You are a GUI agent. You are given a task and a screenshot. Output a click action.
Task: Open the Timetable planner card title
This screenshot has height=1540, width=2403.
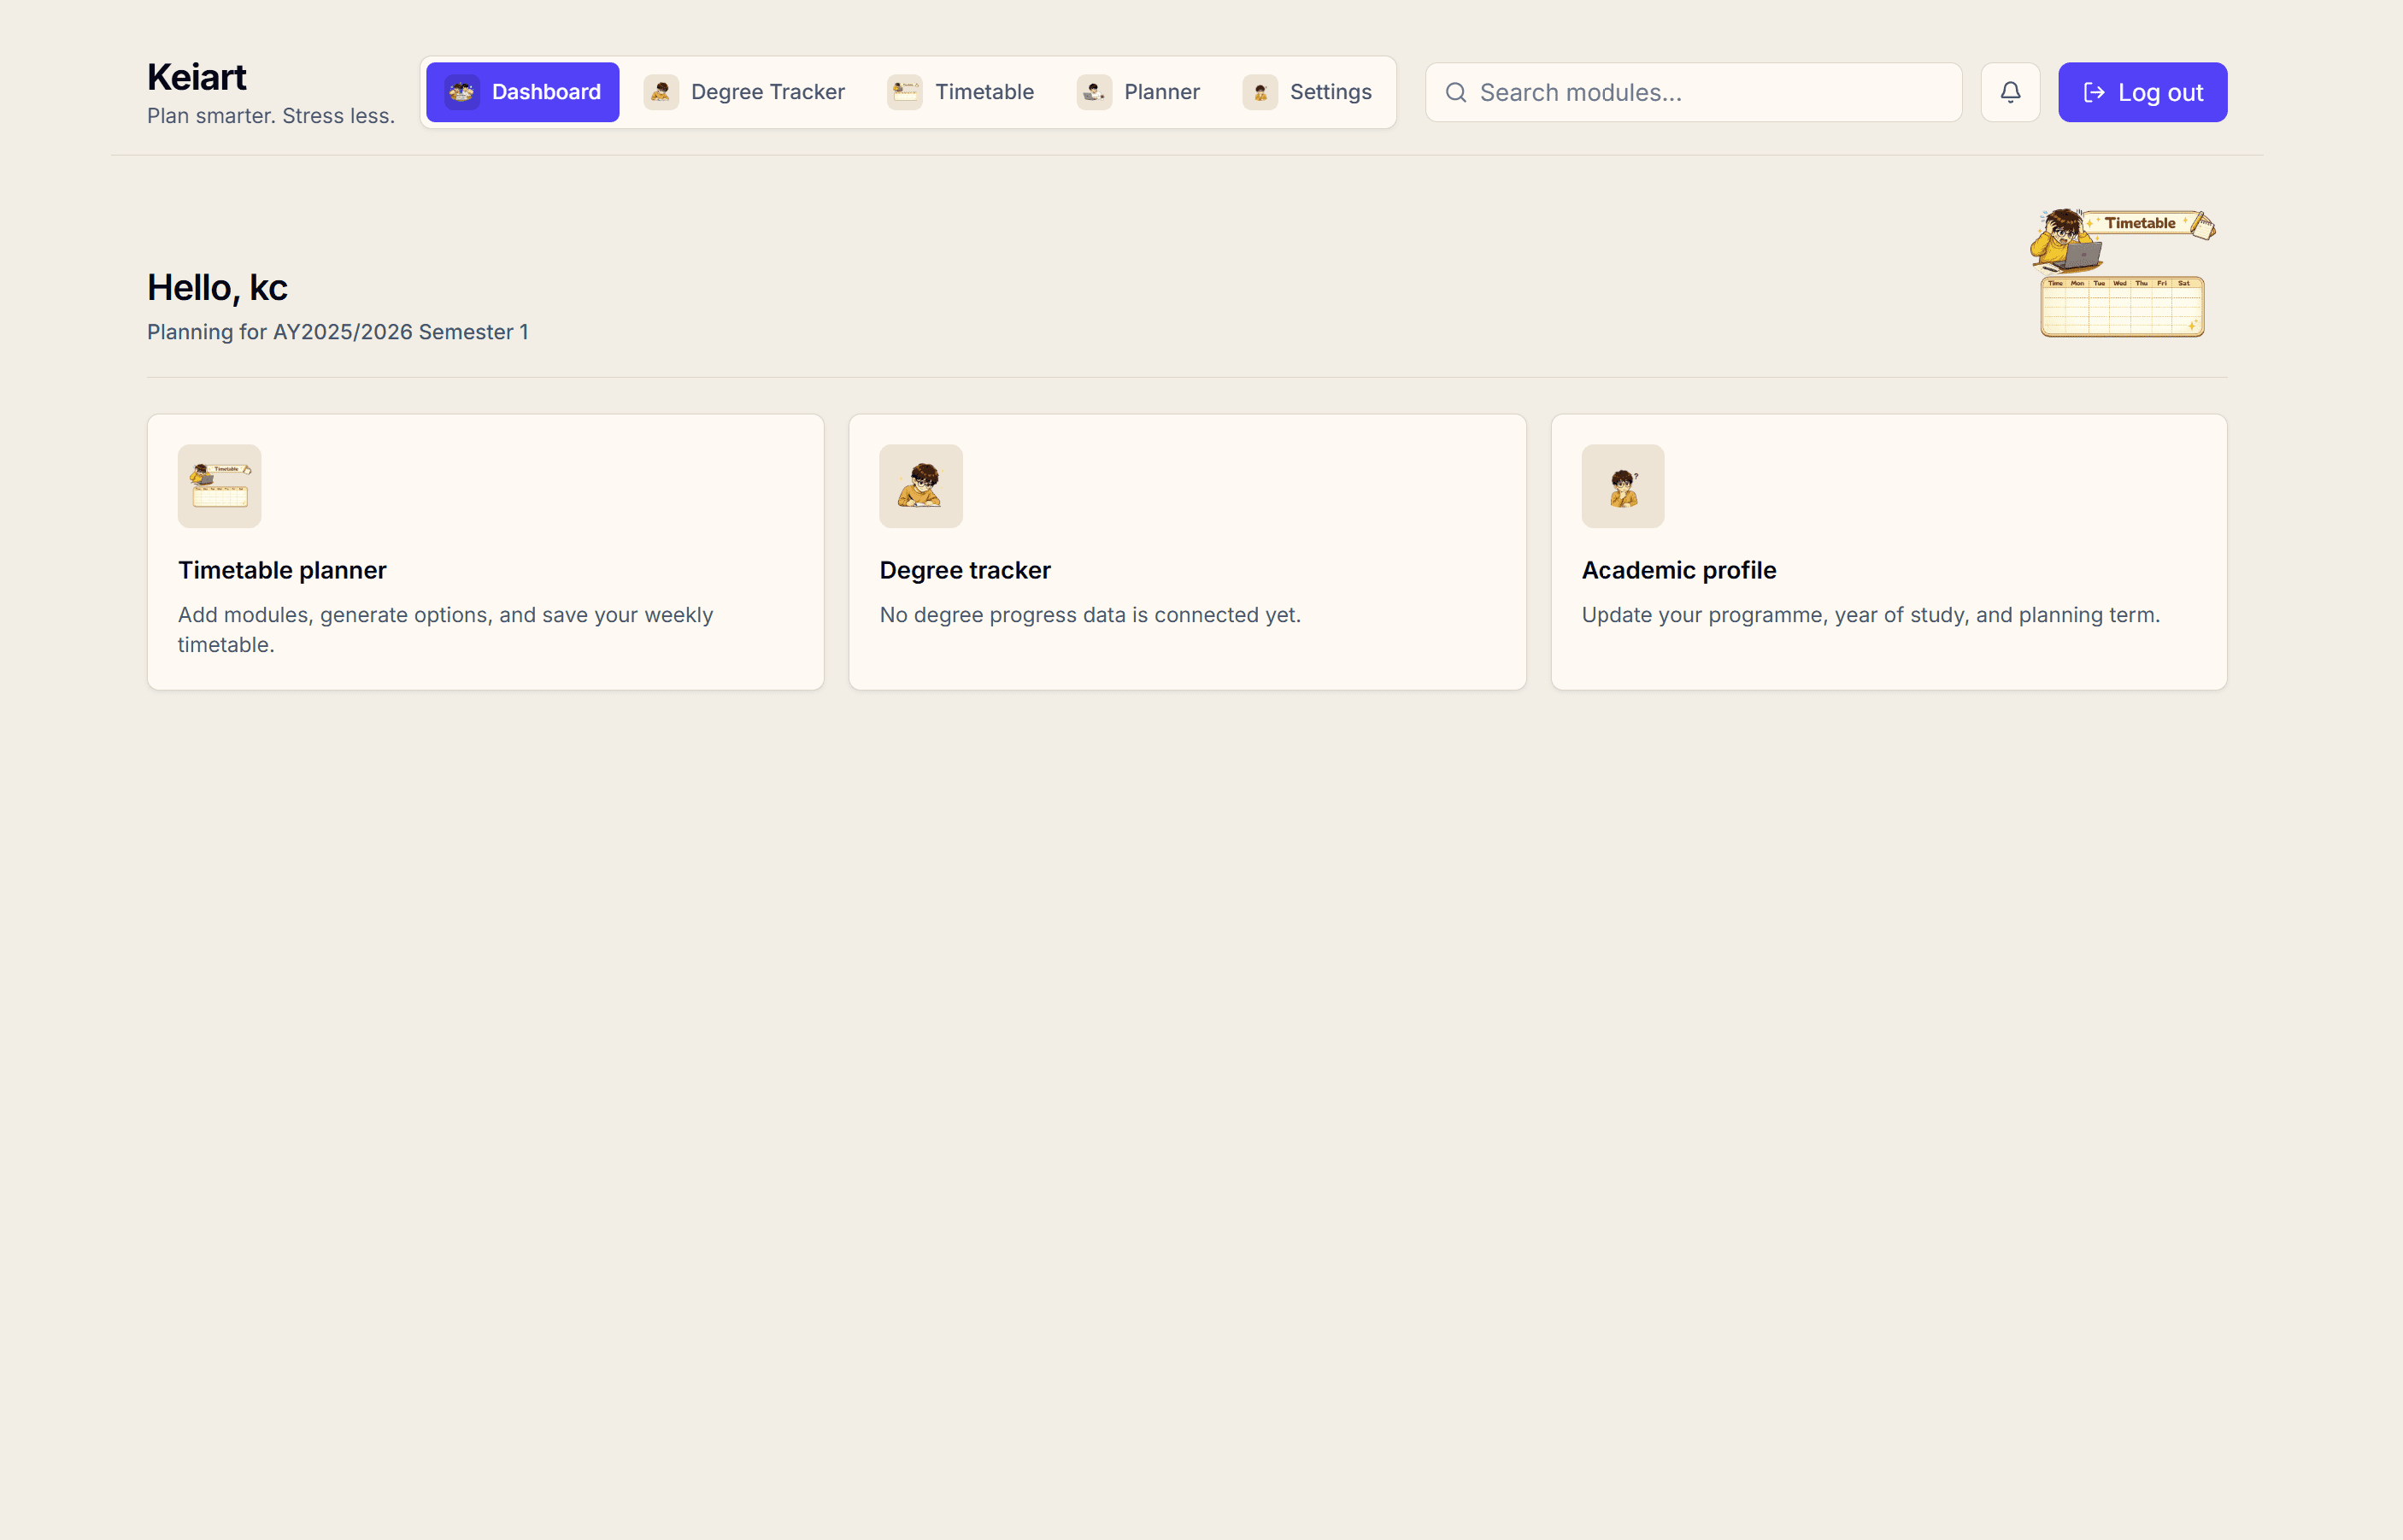point(282,570)
